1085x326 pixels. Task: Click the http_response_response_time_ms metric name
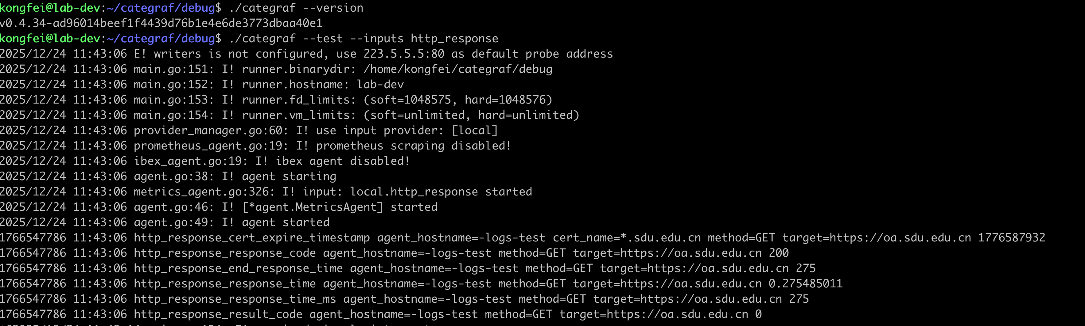click(x=235, y=299)
